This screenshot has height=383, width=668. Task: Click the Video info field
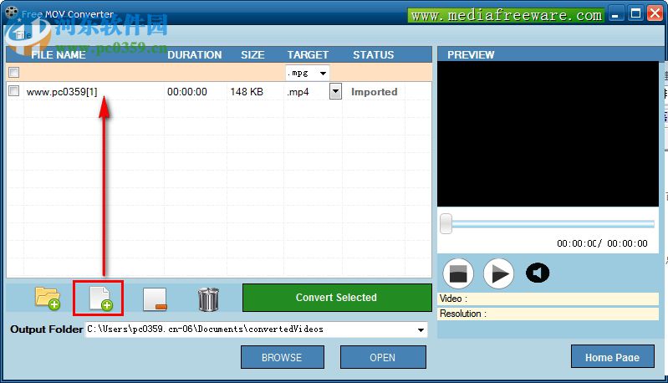(x=548, y=299)
